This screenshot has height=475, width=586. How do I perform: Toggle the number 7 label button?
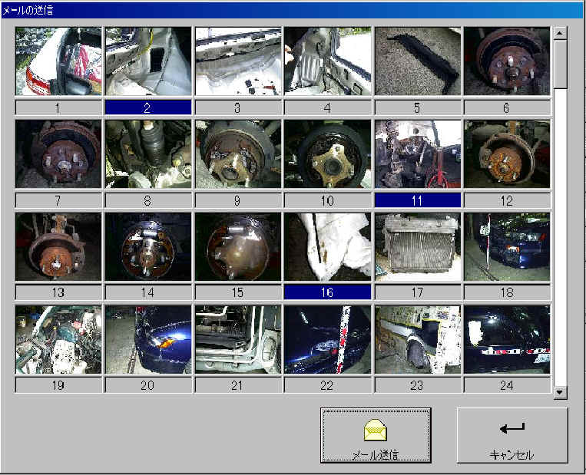click(58, 200)
